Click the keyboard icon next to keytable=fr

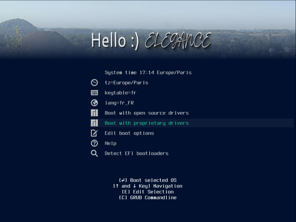point(94,93)
